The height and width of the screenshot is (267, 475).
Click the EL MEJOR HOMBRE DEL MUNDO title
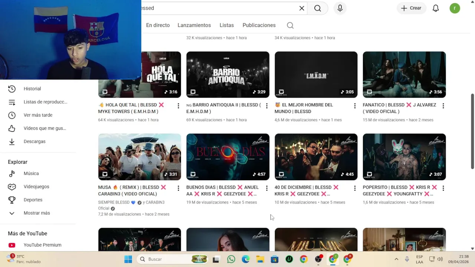(x=304, y=108)
